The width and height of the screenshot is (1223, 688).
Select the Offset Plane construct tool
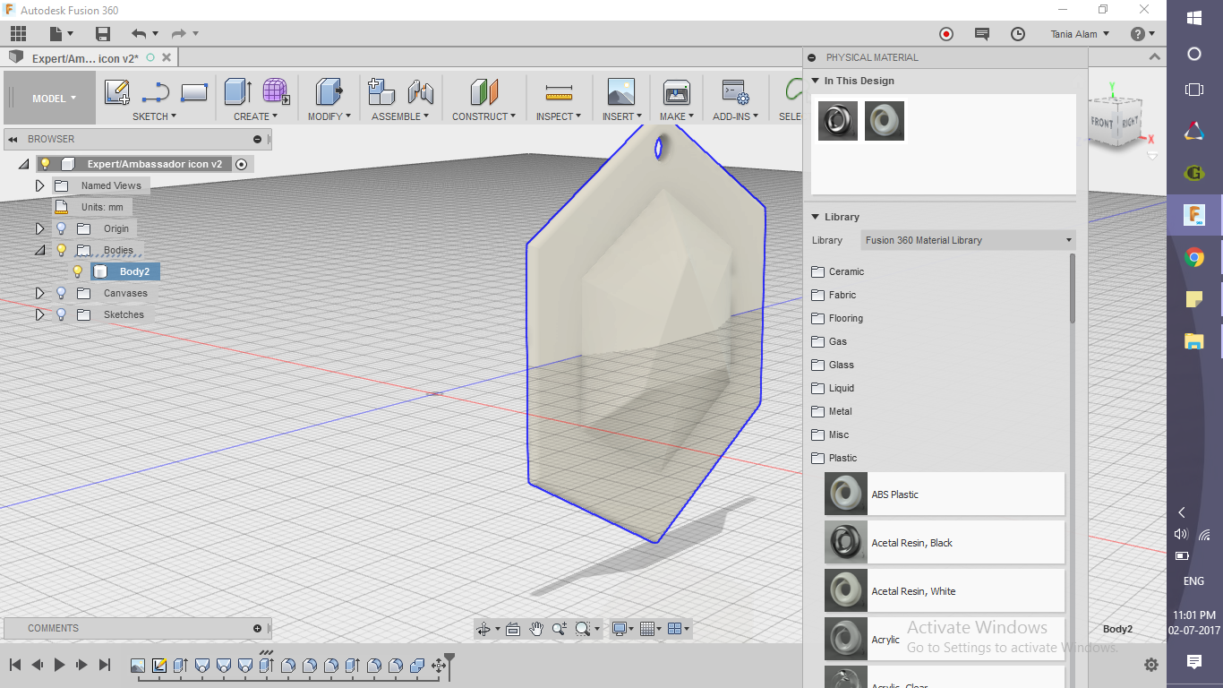483,92
